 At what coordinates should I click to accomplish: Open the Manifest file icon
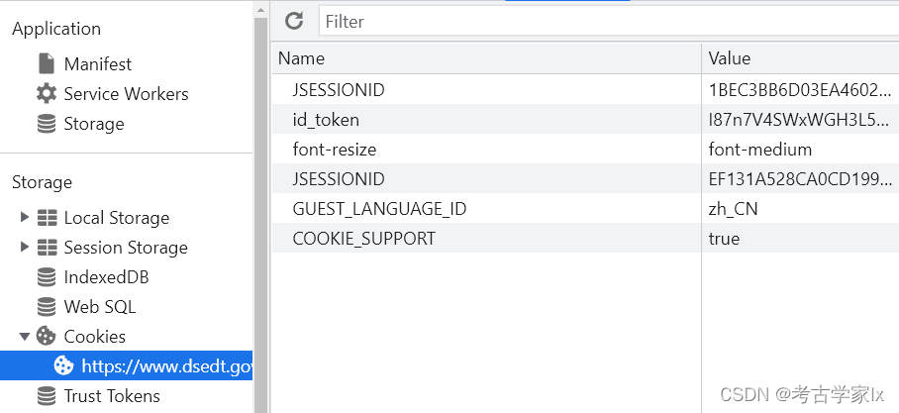click(x=47, y=64)
